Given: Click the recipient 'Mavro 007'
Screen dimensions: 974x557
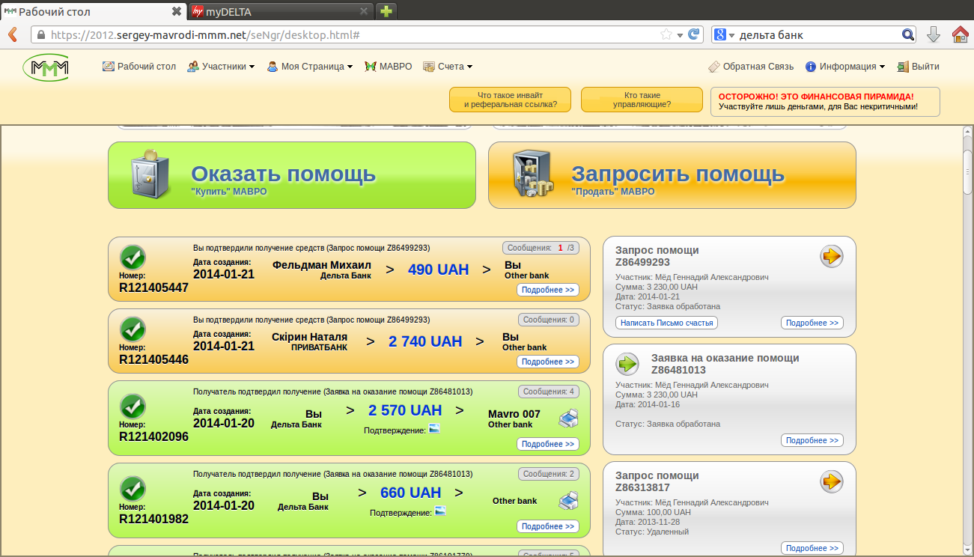Looking at the screenshot, I should [x=514, y=414].
